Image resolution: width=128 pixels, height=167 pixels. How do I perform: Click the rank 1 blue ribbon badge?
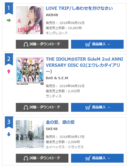point(9,9)
